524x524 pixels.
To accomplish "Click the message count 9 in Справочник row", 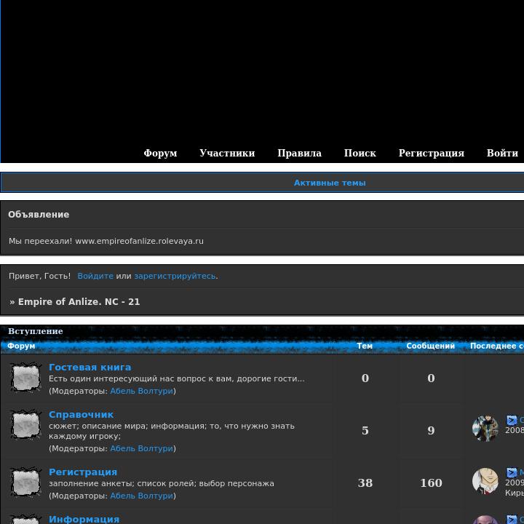I will 431,430.
